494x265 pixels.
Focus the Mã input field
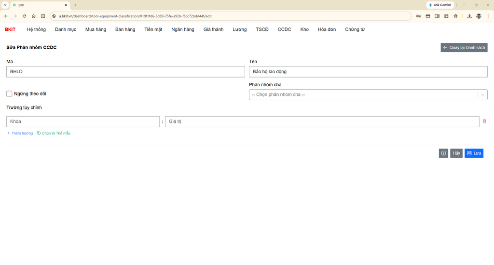(x=125, y=72)
